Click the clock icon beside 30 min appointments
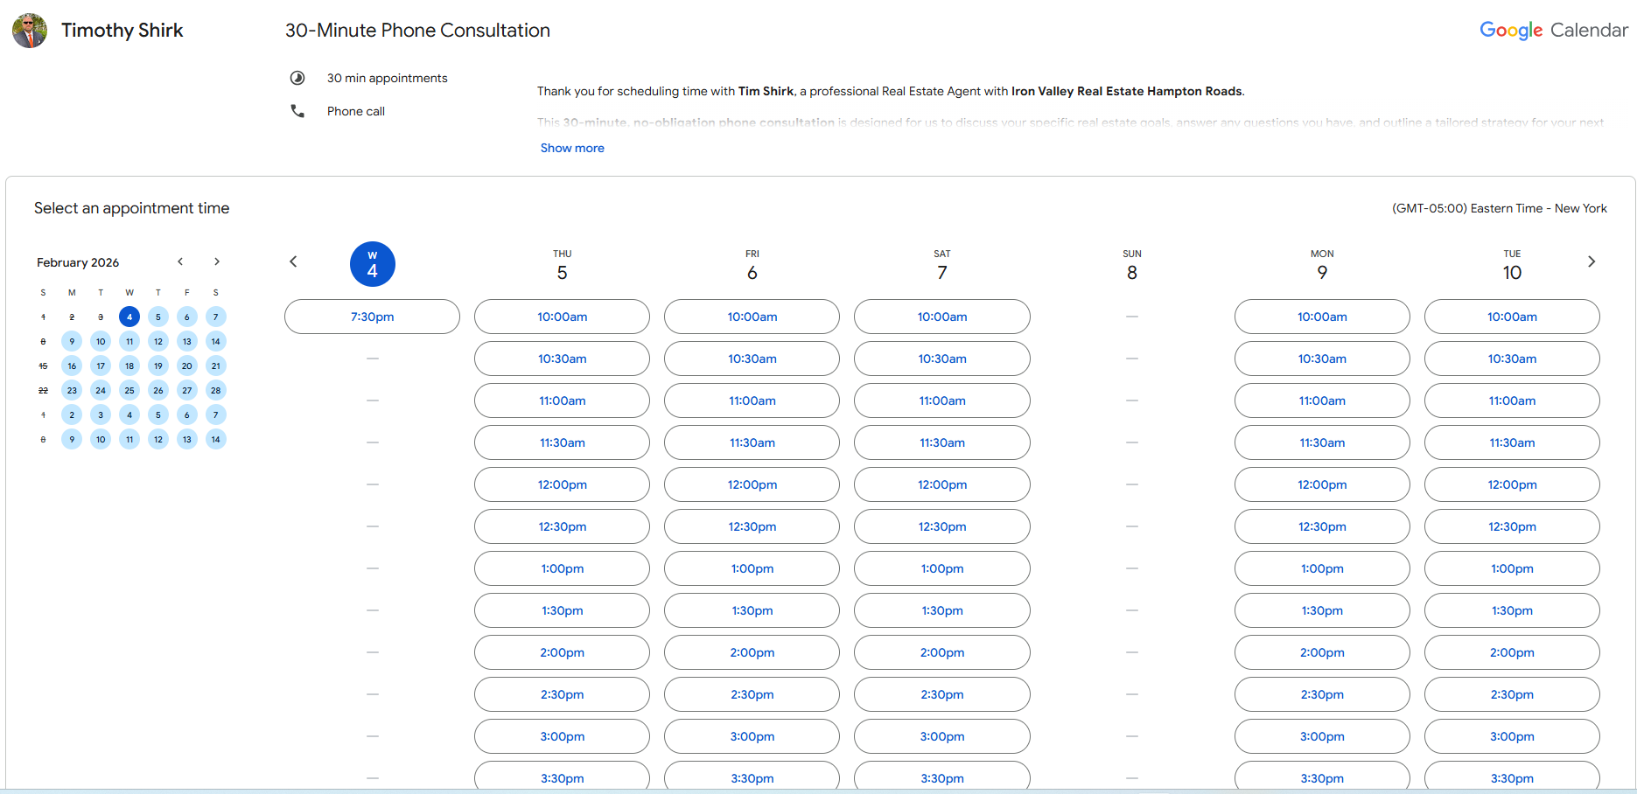Viewport: 1637px width, 794px height. click(x=297, y=78)
